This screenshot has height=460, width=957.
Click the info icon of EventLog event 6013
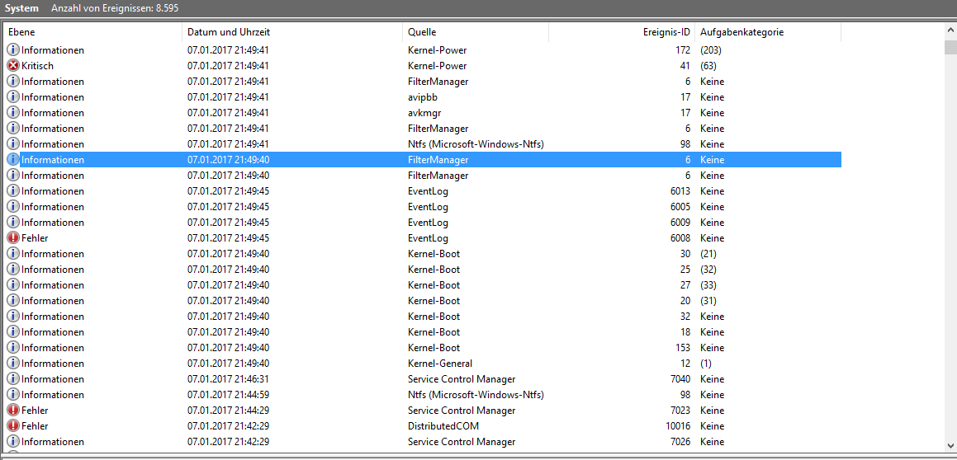point(13,191)
